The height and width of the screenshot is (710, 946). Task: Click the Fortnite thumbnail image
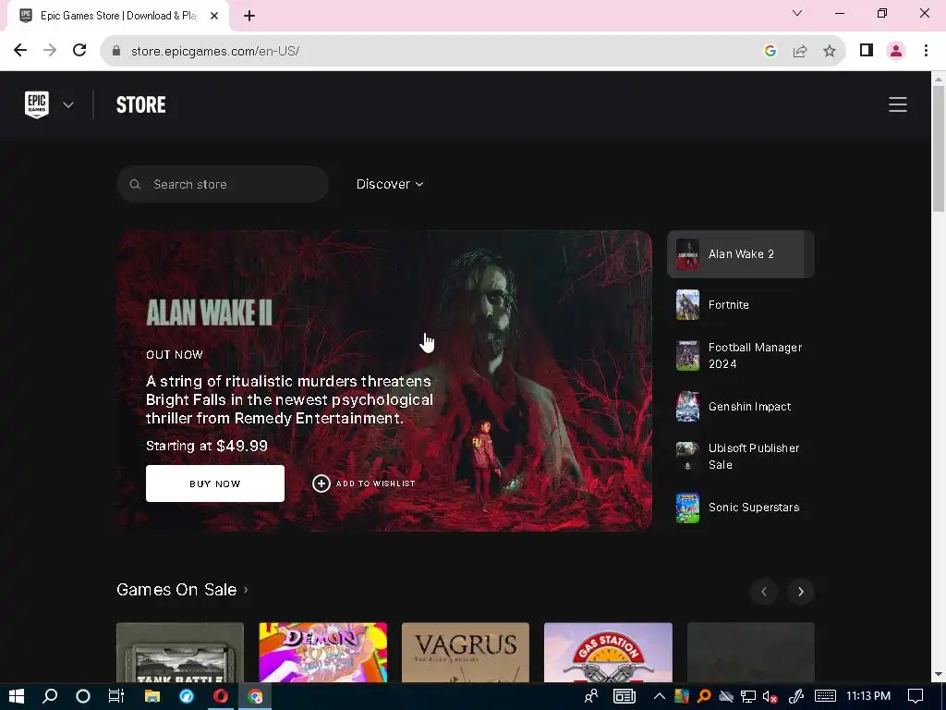[687, 305]
